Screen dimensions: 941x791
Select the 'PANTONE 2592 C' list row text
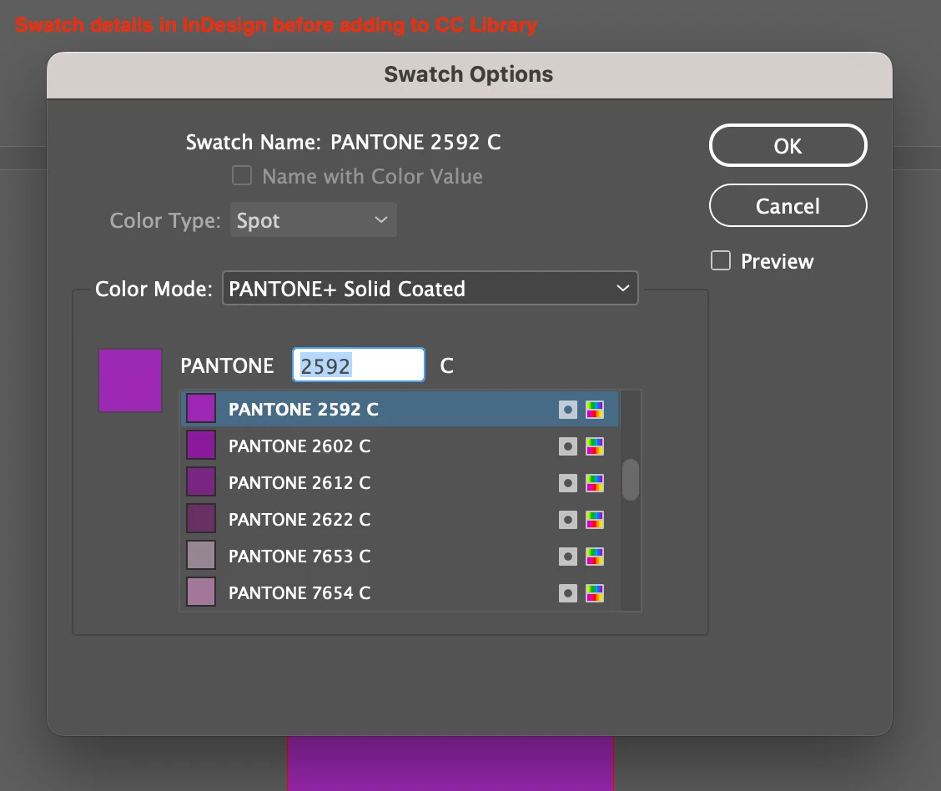click(303, 410)
